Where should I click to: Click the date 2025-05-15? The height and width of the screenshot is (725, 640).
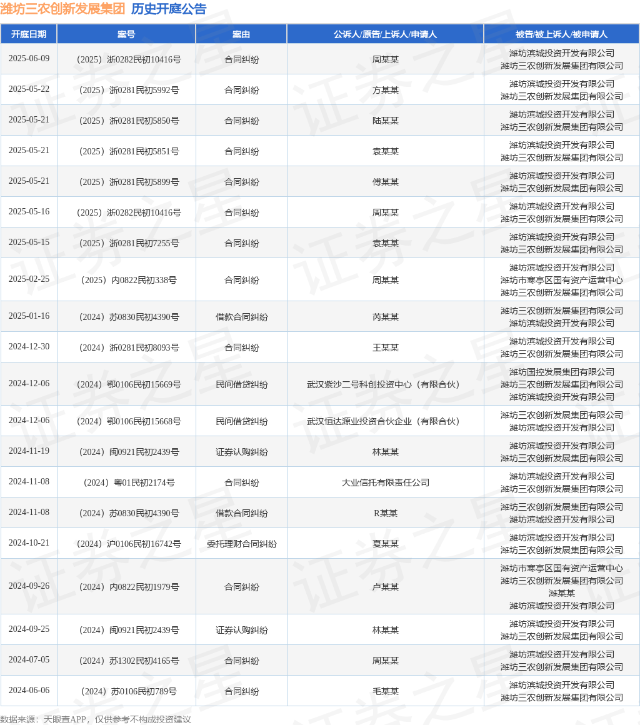click(x=29, y=242)
